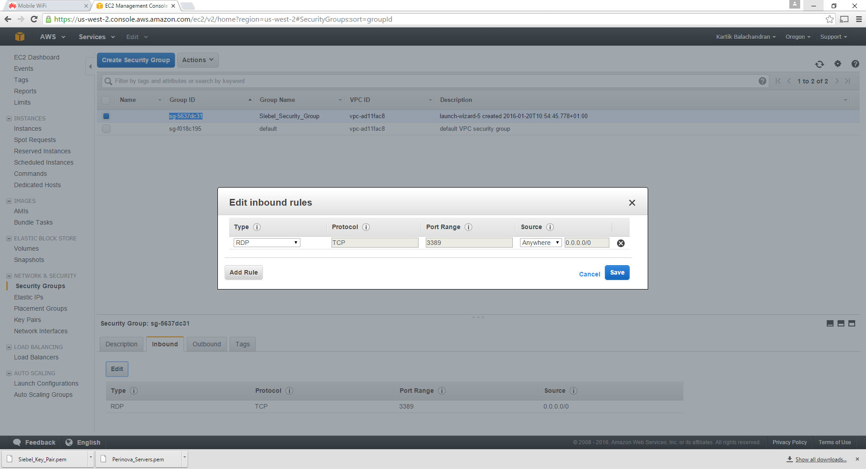Switch to the Outbound tab
This screenshot has width=866, height=469.
click(207, 344)
